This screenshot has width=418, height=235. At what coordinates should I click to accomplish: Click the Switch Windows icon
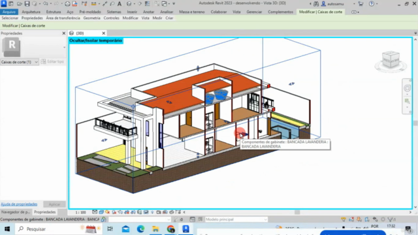tap(164, 4)
